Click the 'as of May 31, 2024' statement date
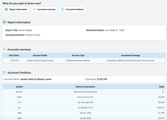 [114, 30]
